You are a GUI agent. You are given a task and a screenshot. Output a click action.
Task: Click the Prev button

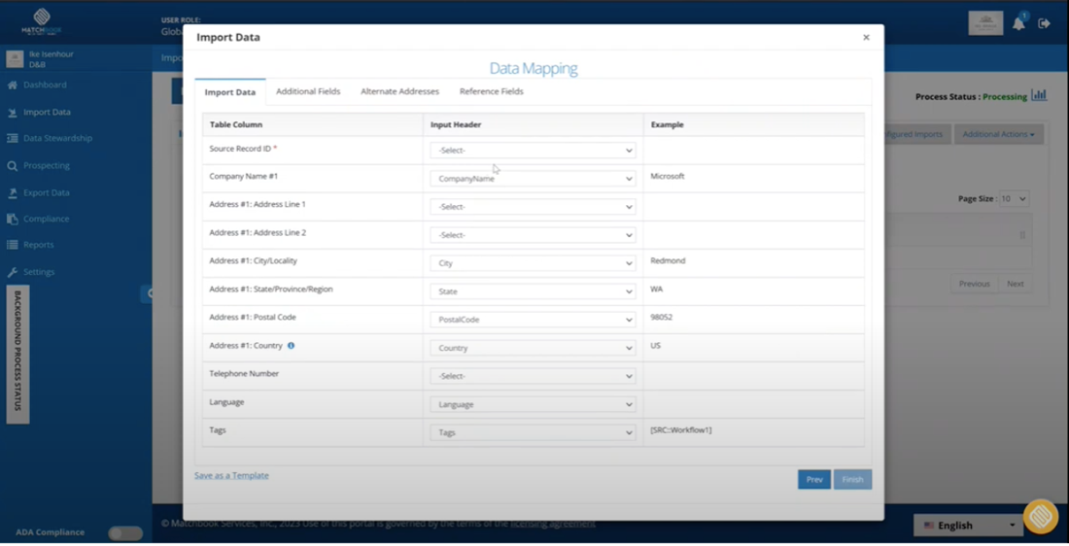click(814, 480)
